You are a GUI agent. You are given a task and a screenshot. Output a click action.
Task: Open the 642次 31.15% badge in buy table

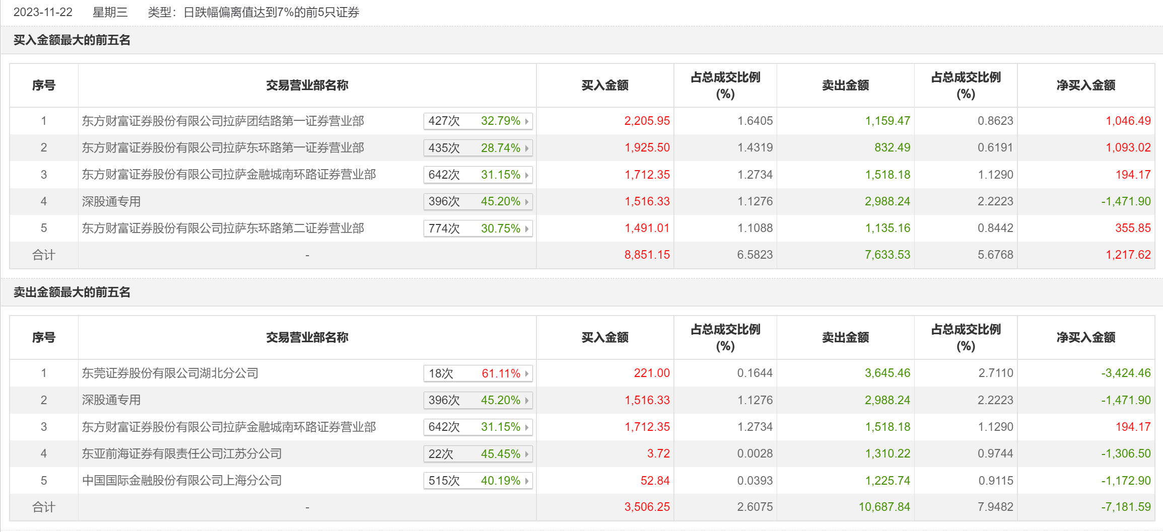point(478,175)
